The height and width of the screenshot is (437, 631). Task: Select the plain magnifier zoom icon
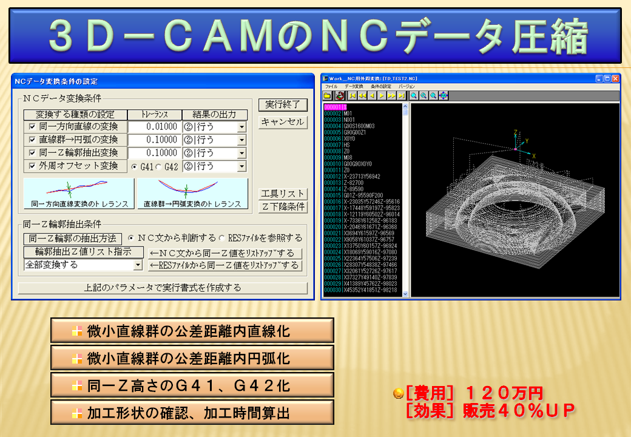coord(414,95)
